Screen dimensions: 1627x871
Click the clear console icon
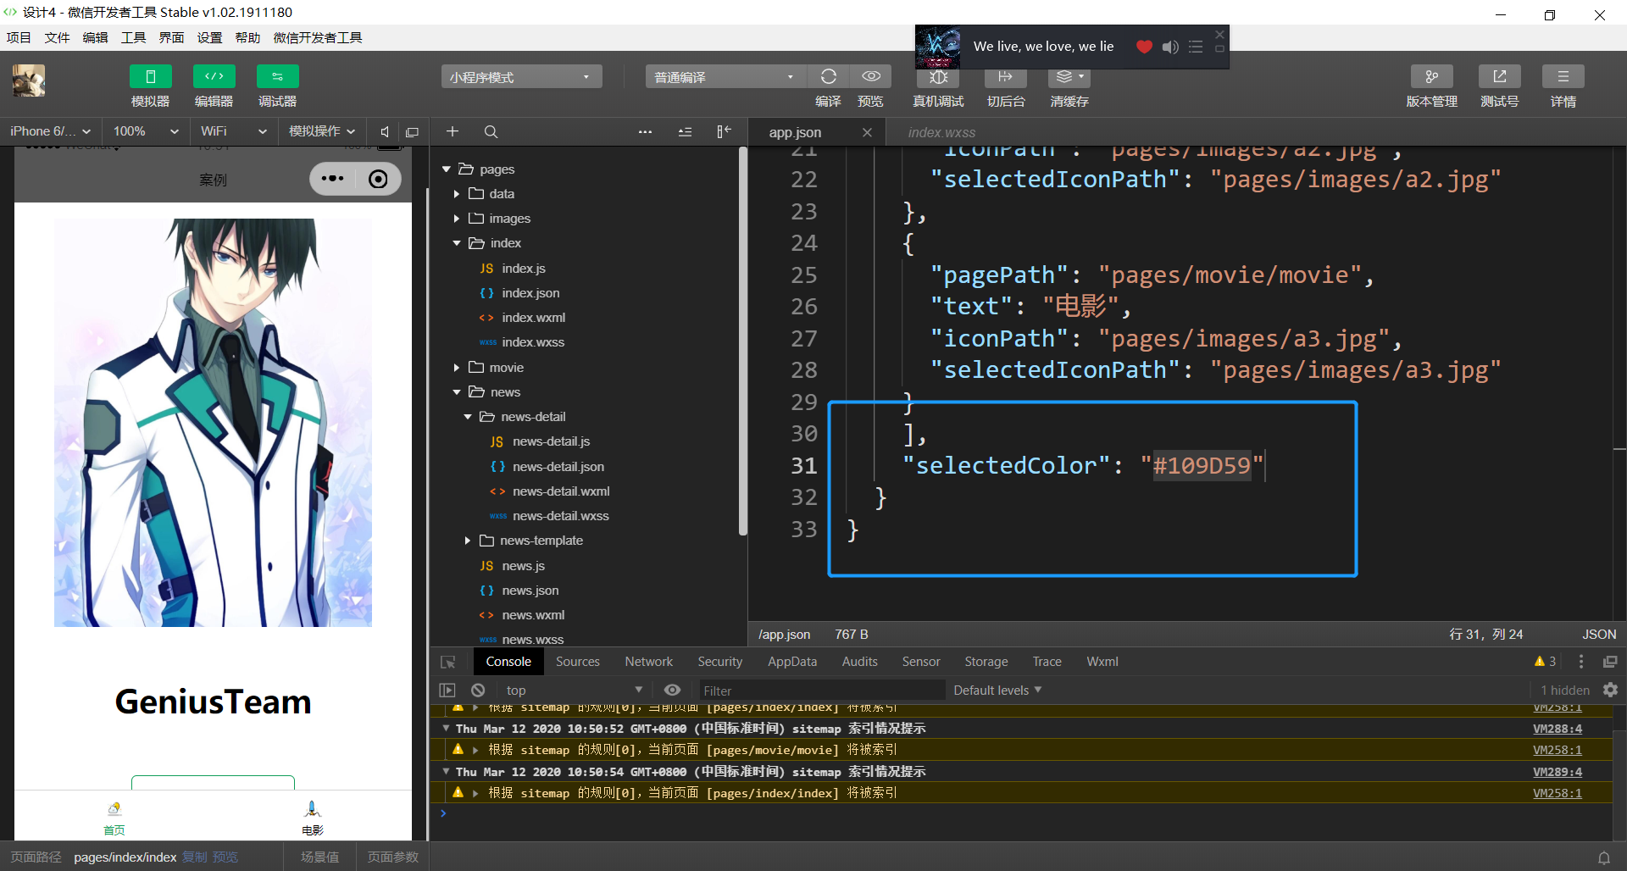(478, 691)
